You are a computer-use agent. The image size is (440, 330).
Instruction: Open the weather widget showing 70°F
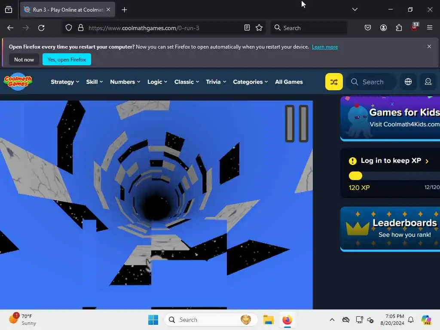(x=22, y=319)
